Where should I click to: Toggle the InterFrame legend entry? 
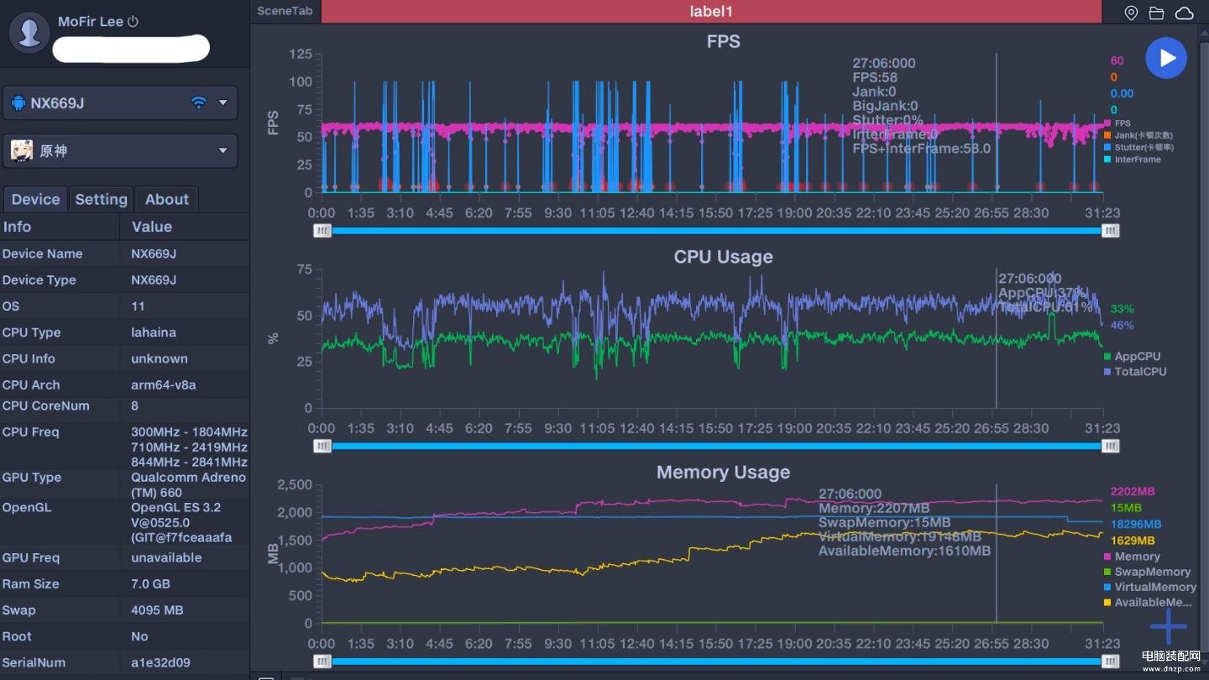pos(1133,160)
